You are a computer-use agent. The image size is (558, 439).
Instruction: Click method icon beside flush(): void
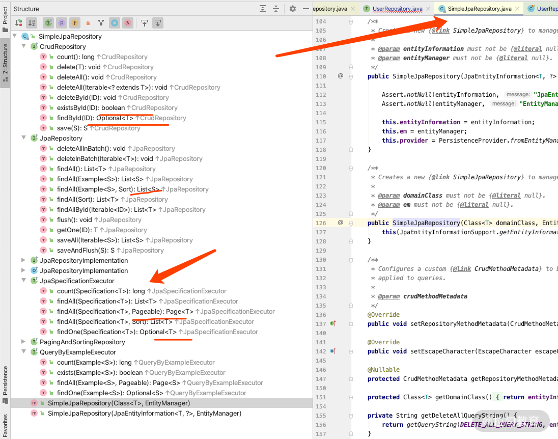coord(43,220)
